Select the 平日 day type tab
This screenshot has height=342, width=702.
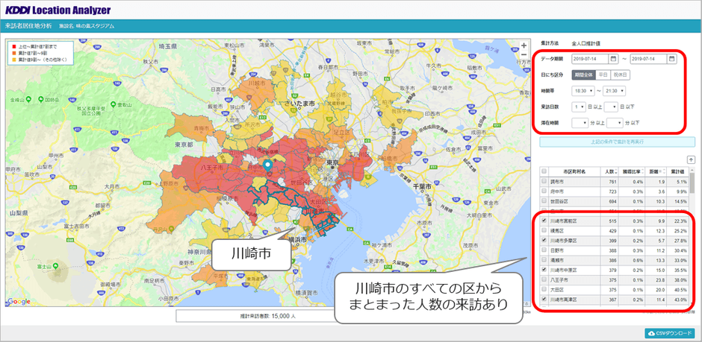pos(603,75)
